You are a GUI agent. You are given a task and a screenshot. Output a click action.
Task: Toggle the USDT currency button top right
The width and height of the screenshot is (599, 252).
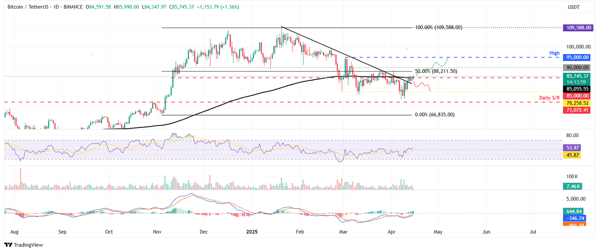click(578, 7)
